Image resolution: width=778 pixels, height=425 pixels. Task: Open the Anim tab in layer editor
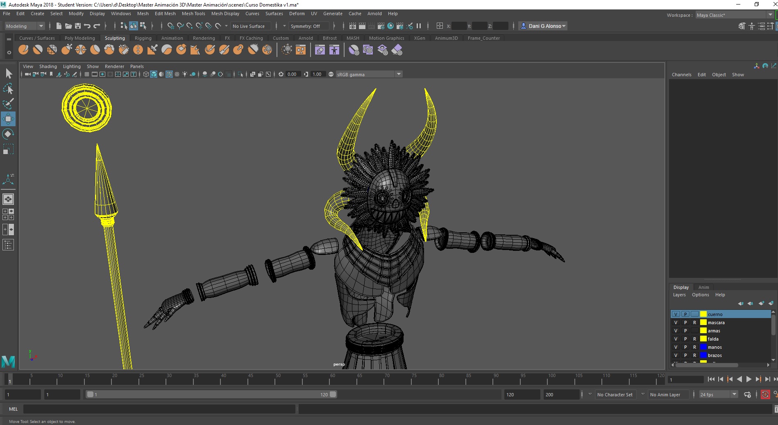pos(703,287)
